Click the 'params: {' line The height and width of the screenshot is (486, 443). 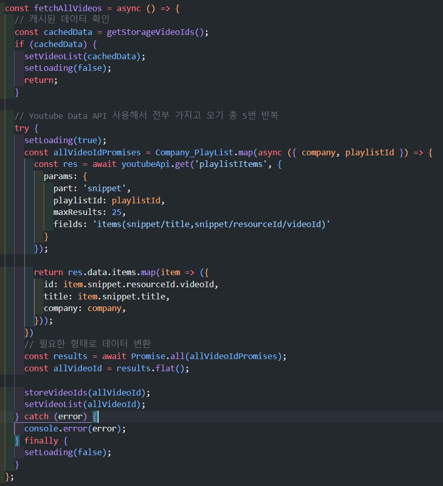pos(65,176)
